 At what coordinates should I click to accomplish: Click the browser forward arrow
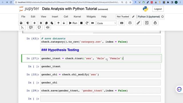coord(7,2)
